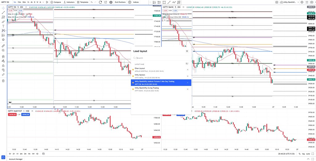Select the trend line drawing tool
This screenshot has width=316, height=161.
tap(3, 13)
